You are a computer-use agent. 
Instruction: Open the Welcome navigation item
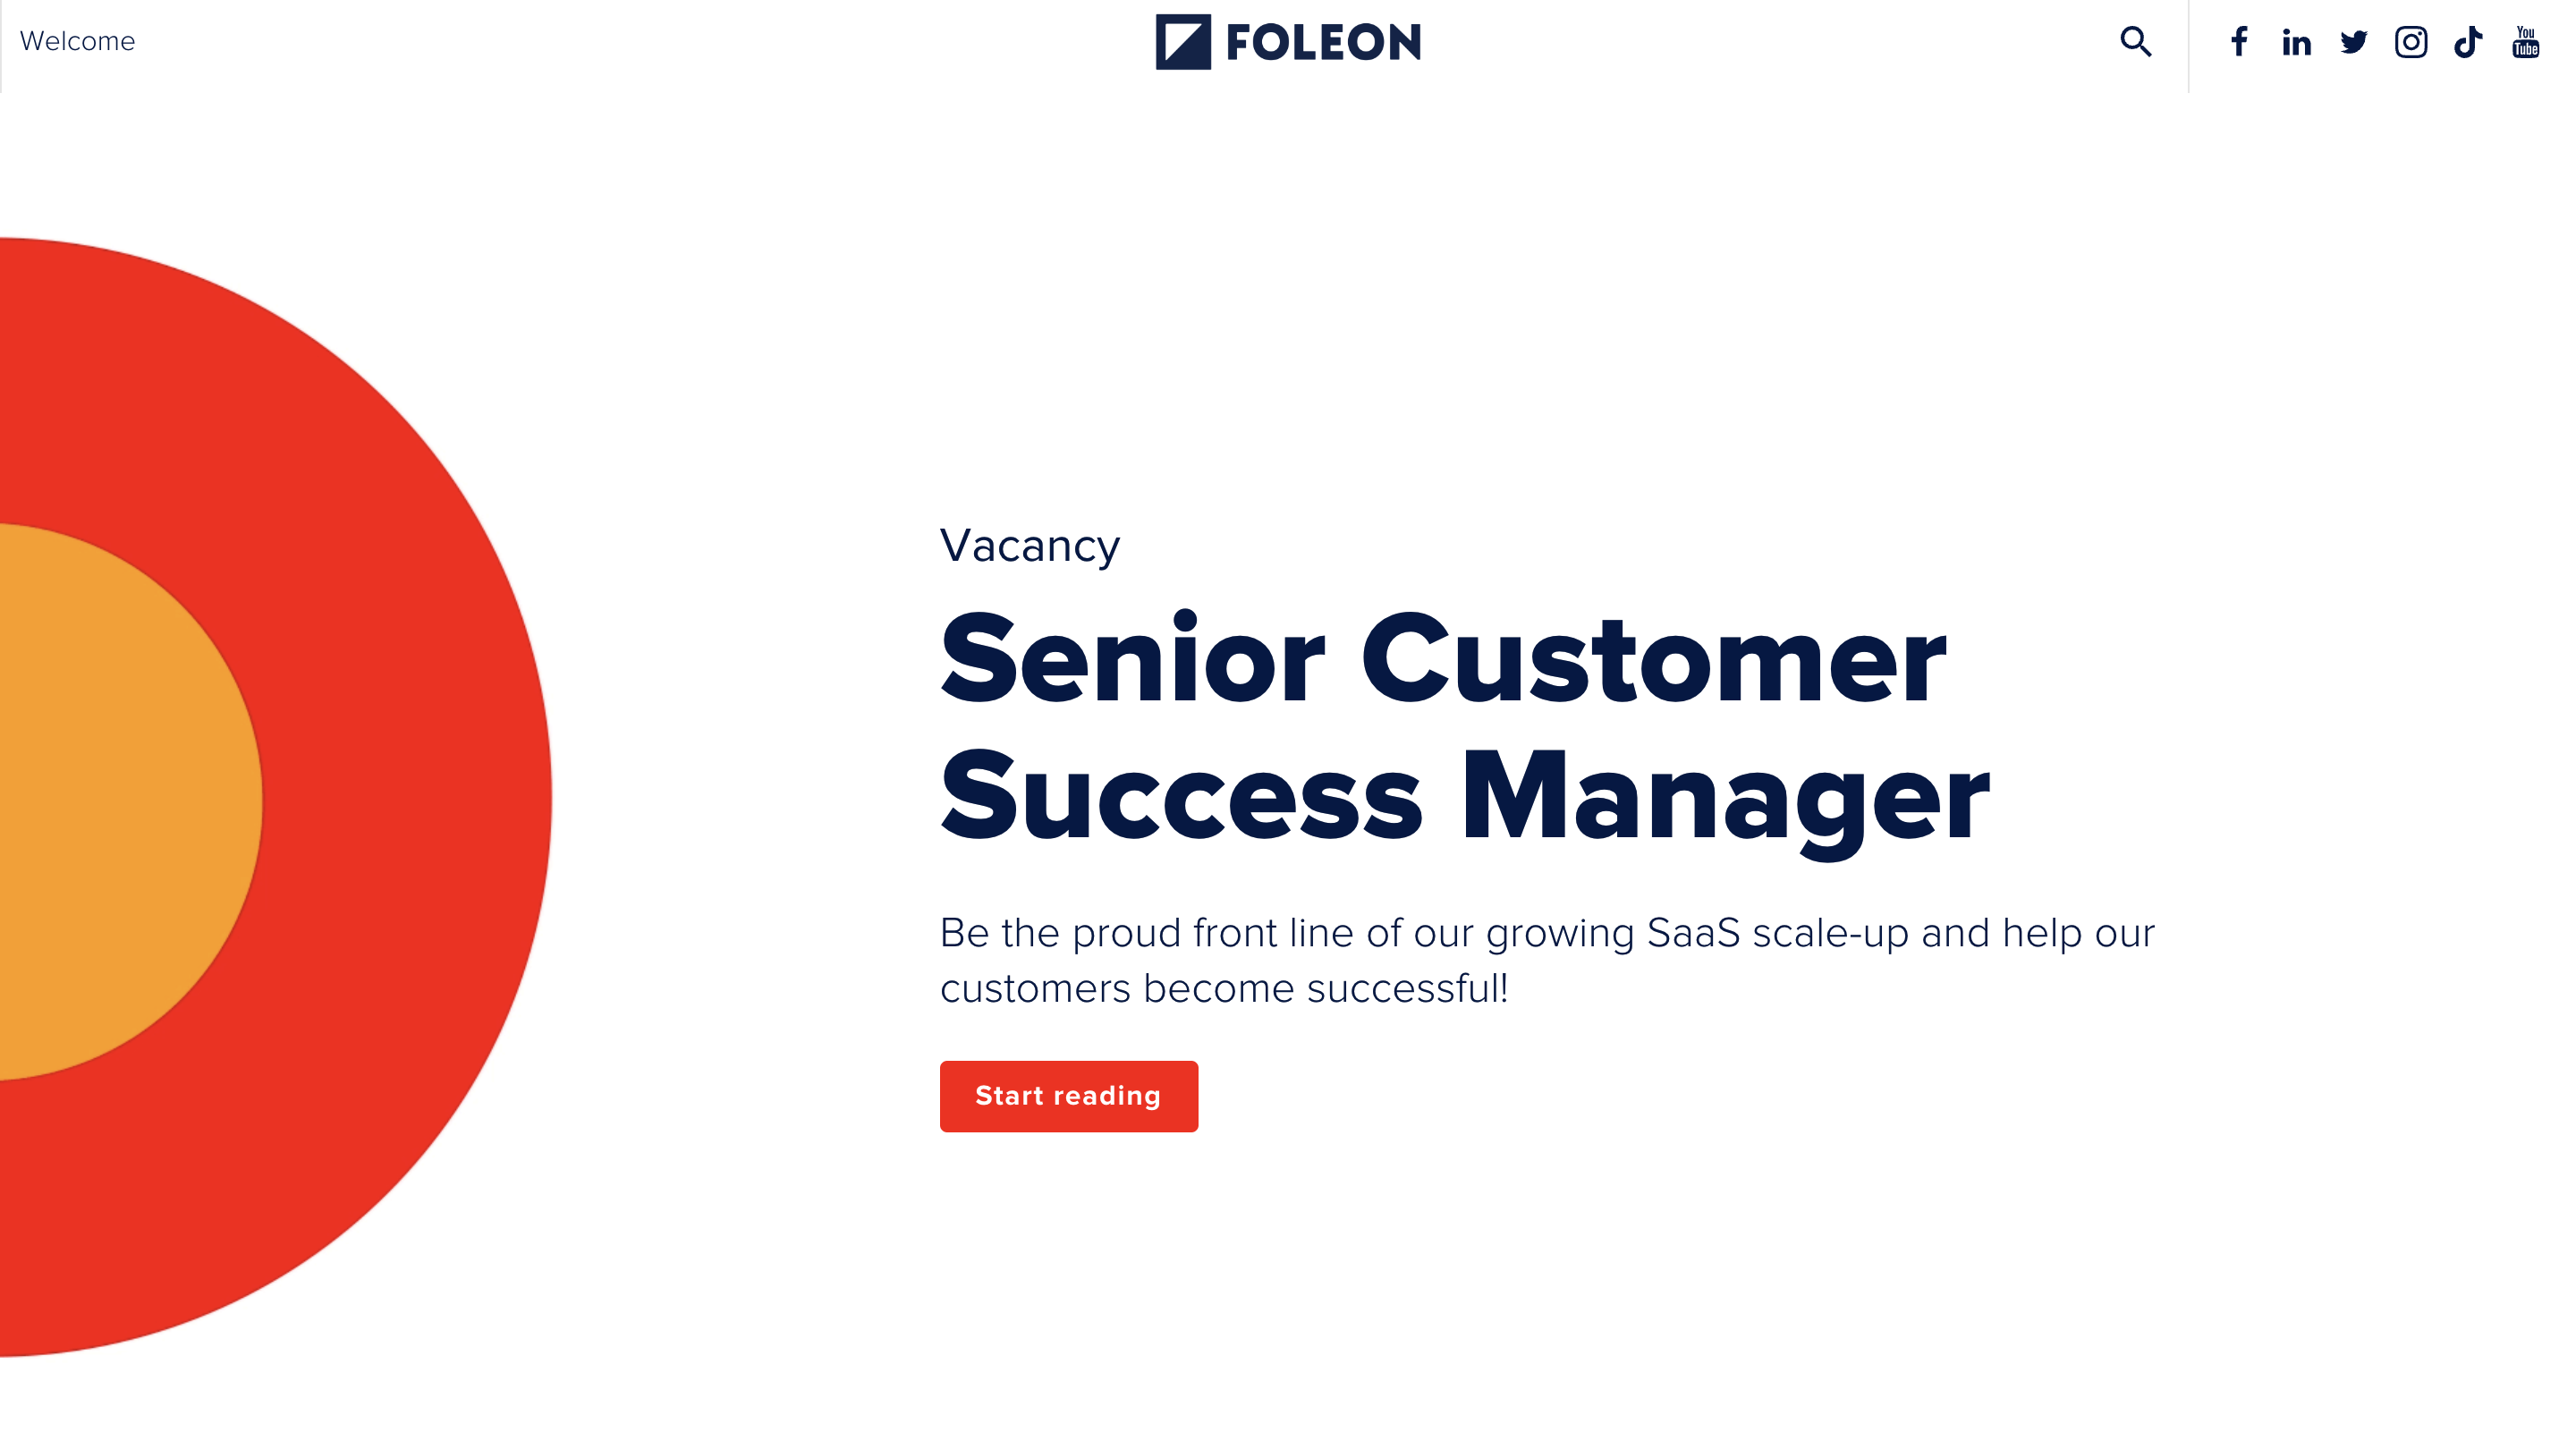click(x=77, y=41)
